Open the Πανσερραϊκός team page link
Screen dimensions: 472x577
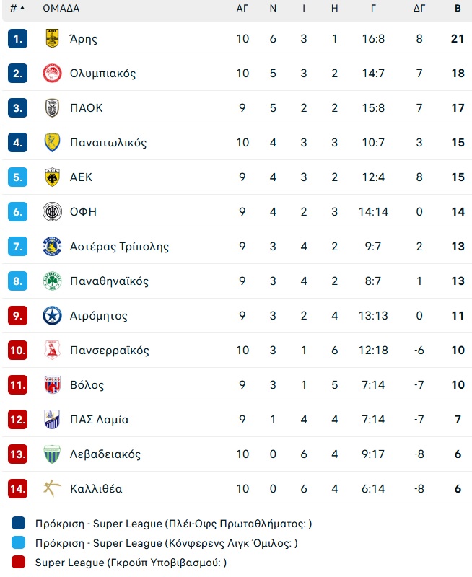(x=110, y=351)
